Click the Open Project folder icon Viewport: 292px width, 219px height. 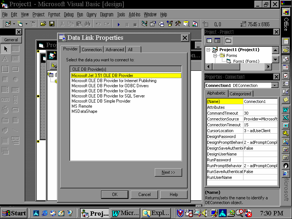click(43, 24)
